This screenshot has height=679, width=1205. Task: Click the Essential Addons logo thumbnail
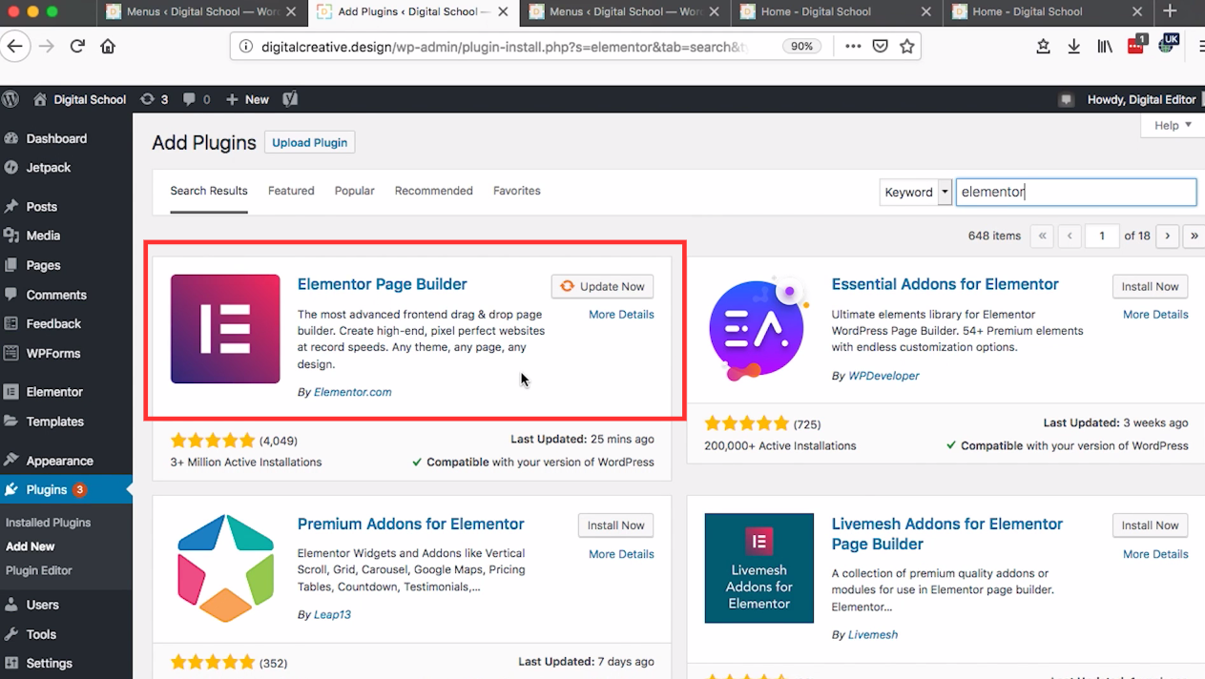(759, 329)
